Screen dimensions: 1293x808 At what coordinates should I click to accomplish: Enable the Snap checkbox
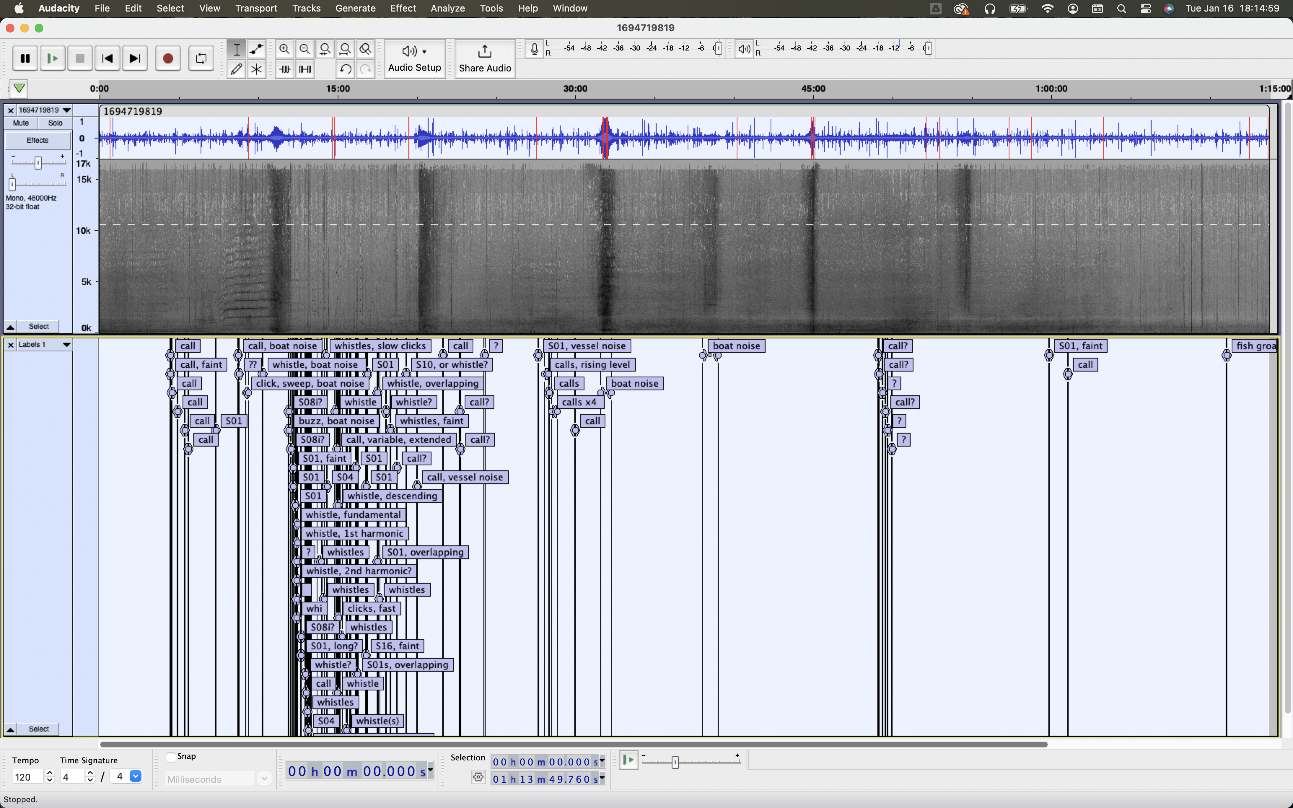[171, 757]
